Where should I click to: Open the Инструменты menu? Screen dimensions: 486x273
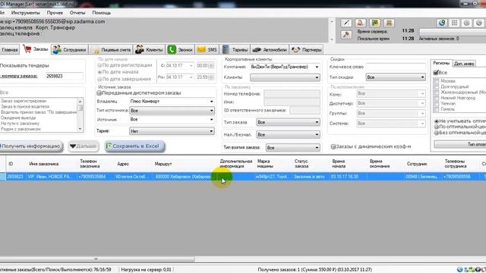[x=25, y=13]
